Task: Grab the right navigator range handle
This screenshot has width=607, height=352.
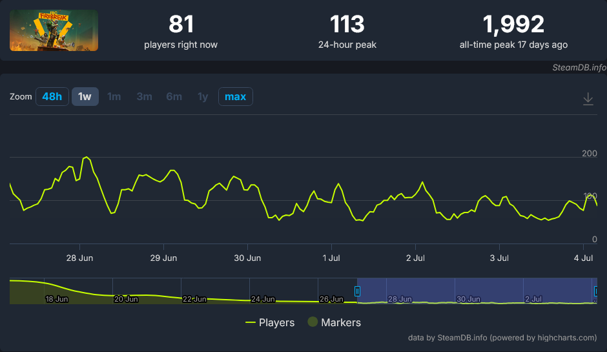Action: pyautogui.click(x=596, y=291)
